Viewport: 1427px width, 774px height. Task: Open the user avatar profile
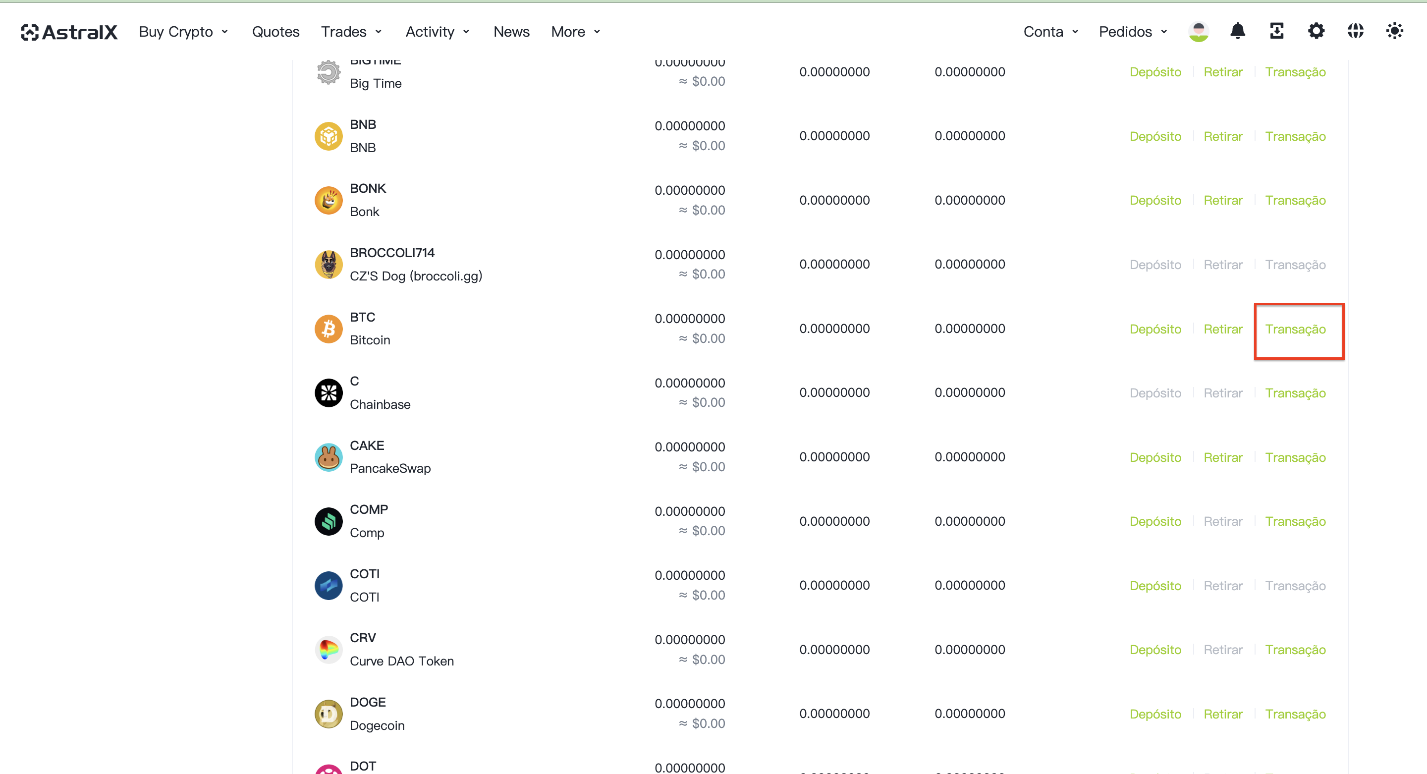click(1198, 32)
